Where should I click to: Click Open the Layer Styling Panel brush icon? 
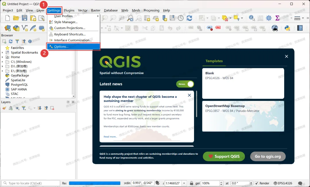point(4,108)
